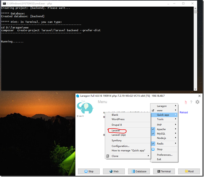204x177 pixels.
Task: Click cmd window scrollbar down arrow
Action: click(x=195, y=89)
